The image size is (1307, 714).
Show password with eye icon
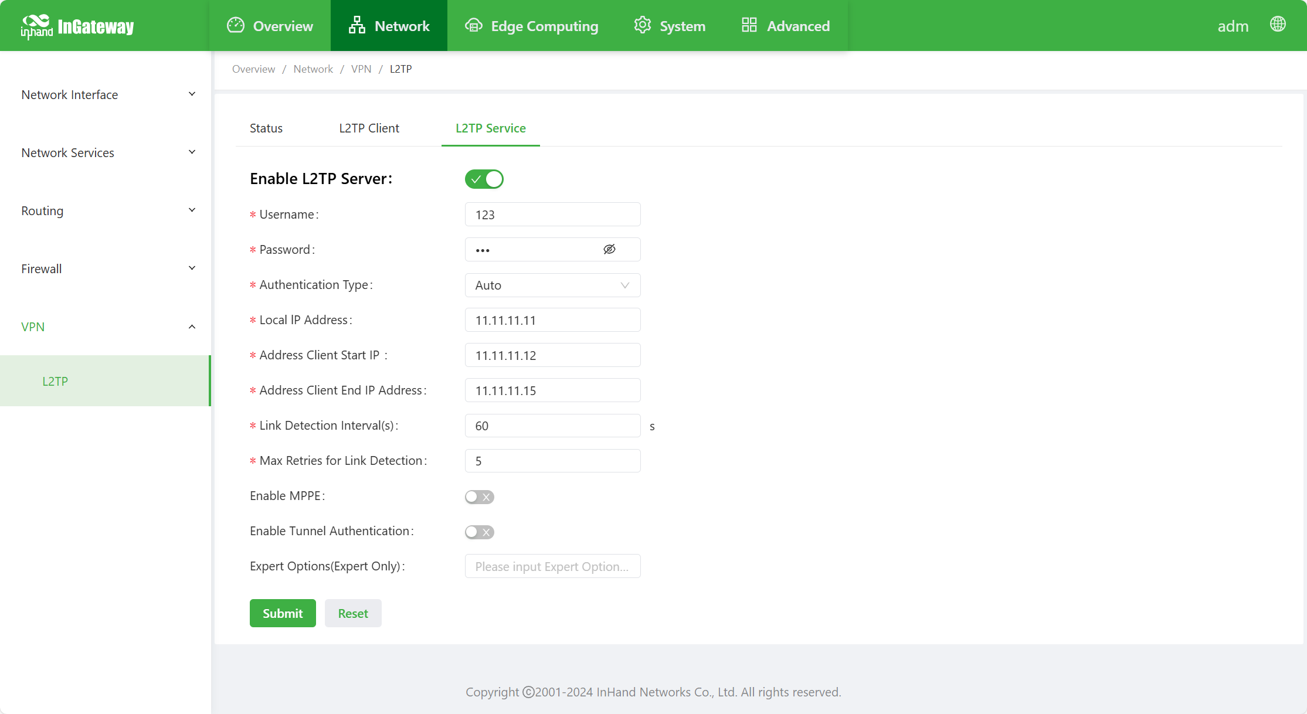point(609,250)
